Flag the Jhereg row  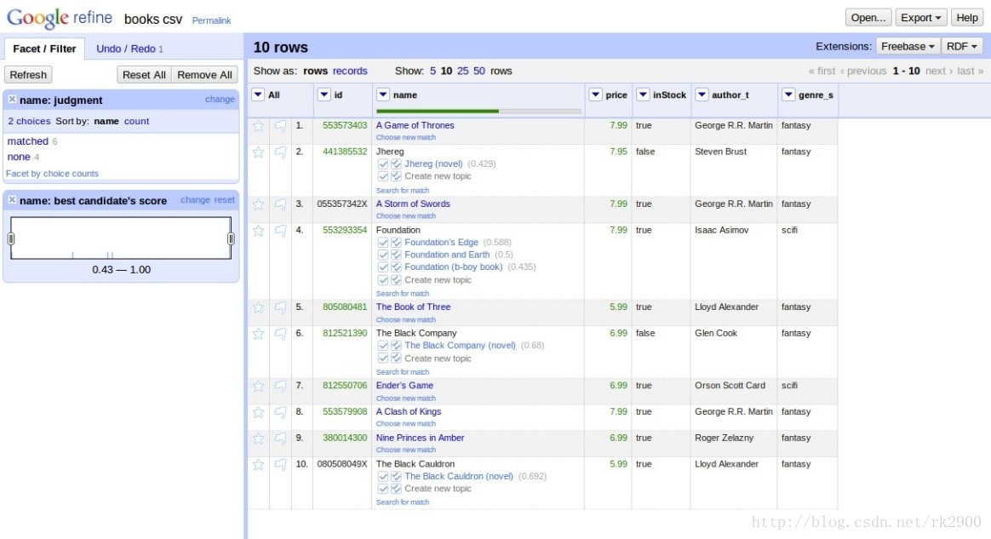tap(281, 152)
